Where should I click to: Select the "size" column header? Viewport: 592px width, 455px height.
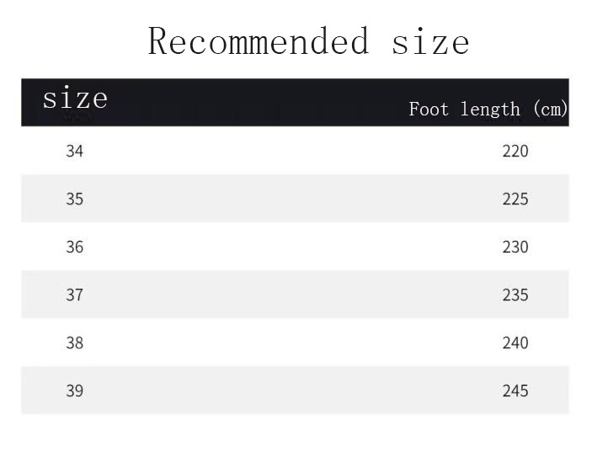coord(75,99)
